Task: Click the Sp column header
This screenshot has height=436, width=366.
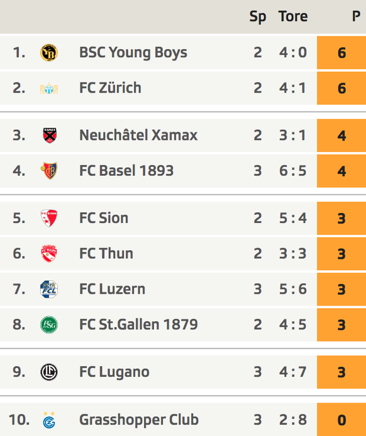Action: (257, 16)
